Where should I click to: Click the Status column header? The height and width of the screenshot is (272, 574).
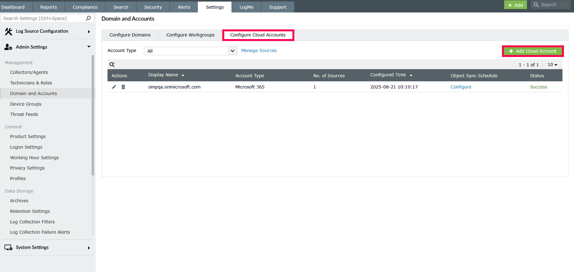(x=537, y=76)
